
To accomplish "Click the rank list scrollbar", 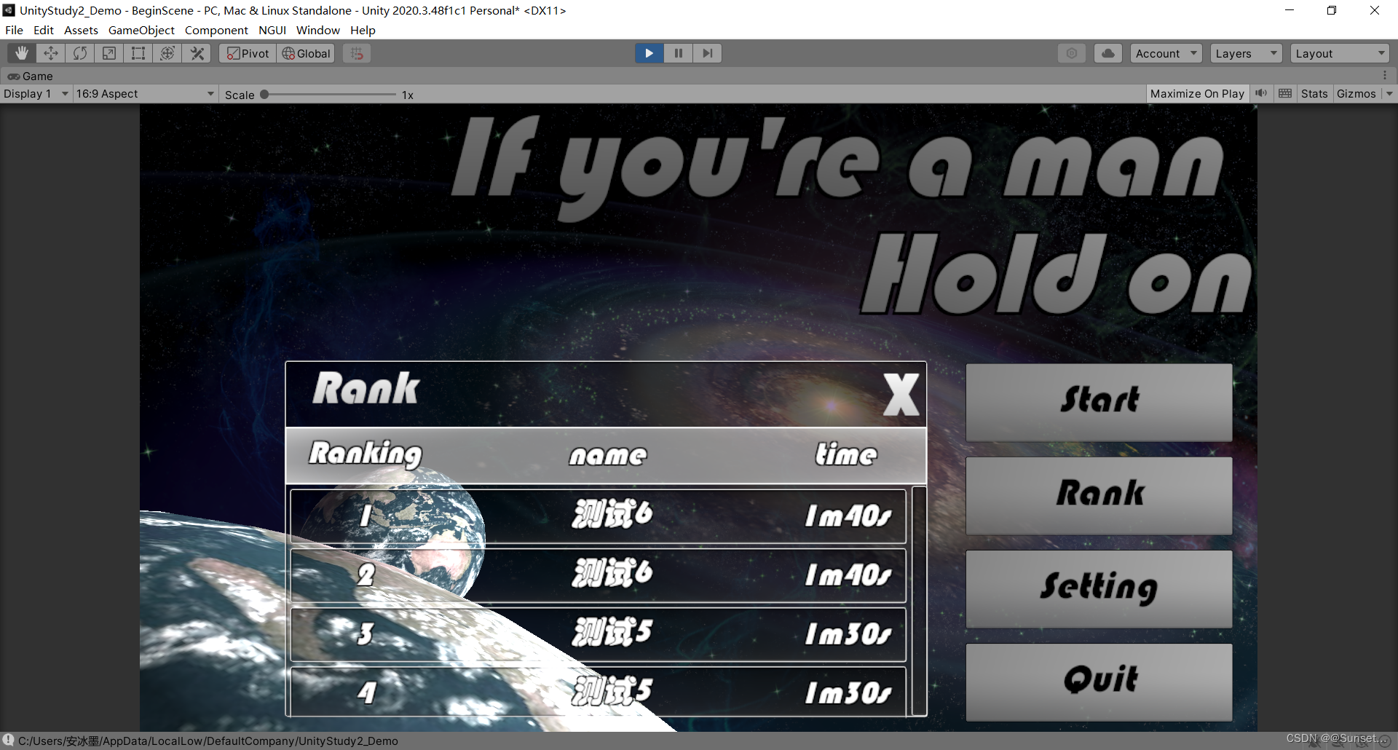I will coord(919,601).
